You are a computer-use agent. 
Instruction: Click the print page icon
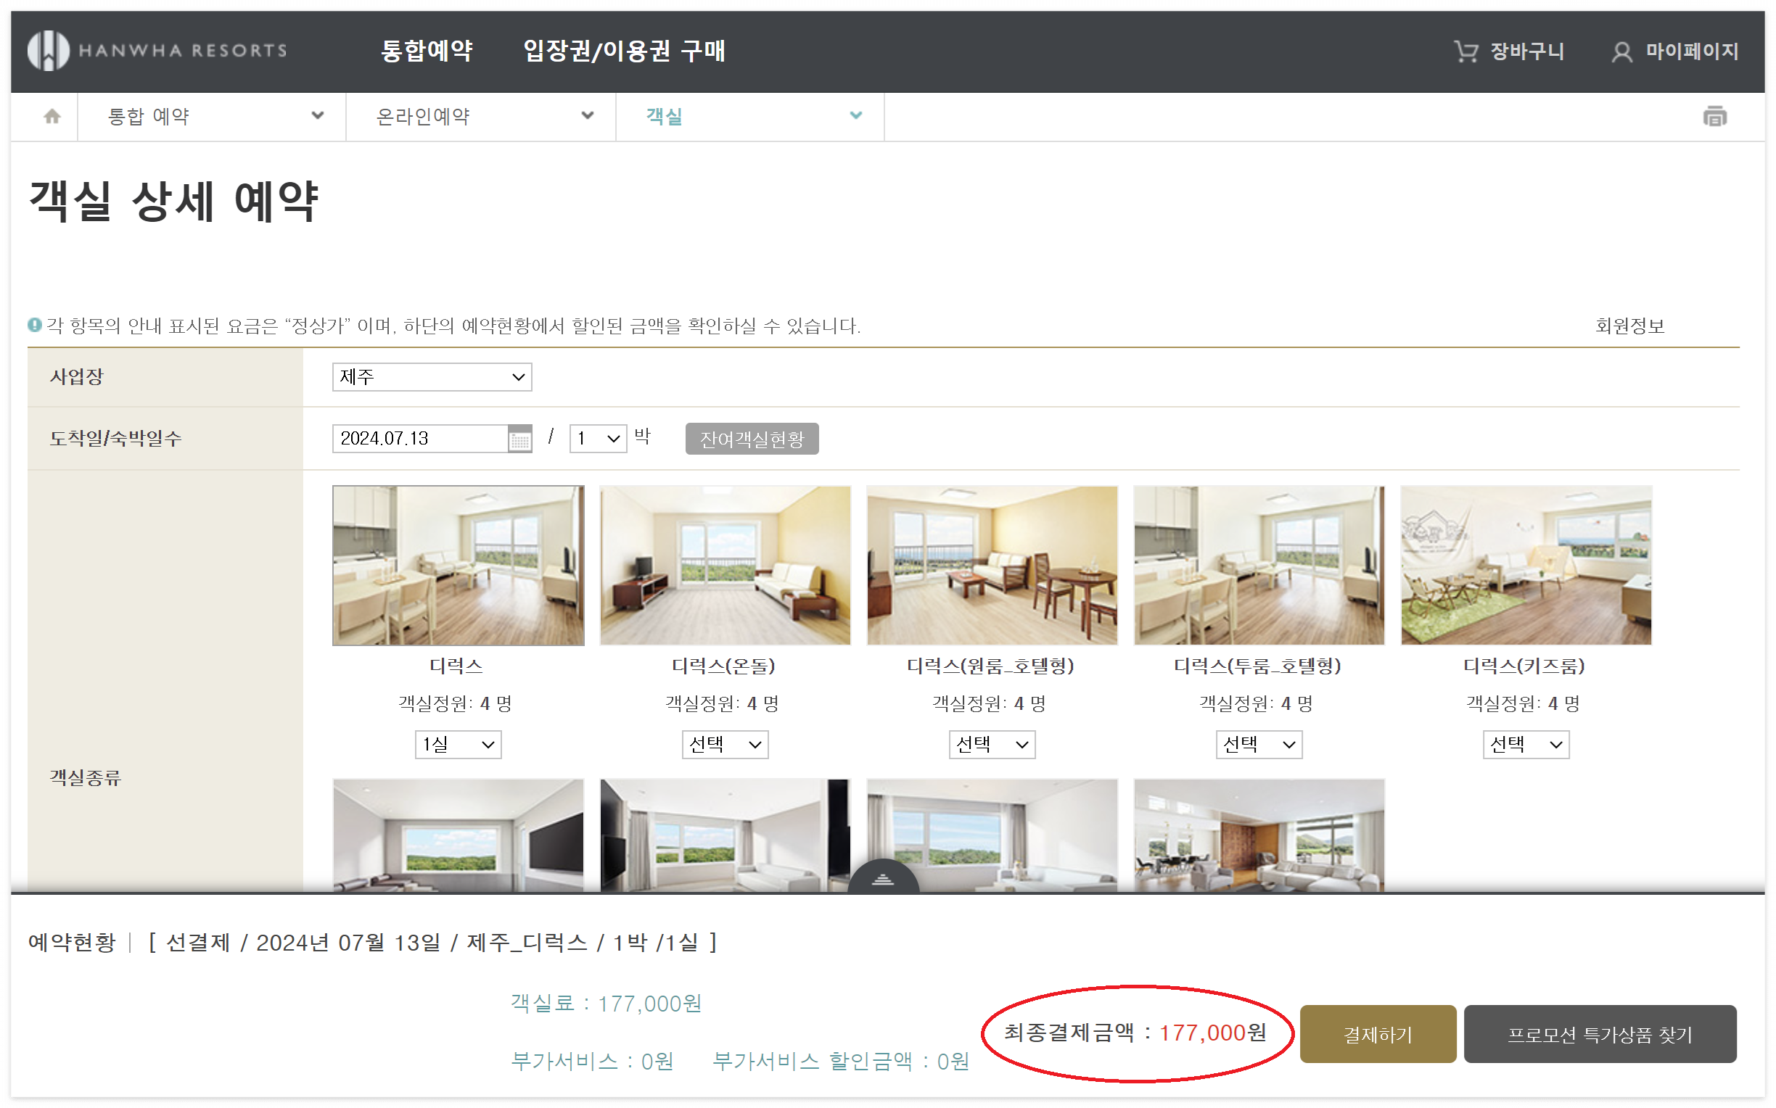coord(1714,117)
